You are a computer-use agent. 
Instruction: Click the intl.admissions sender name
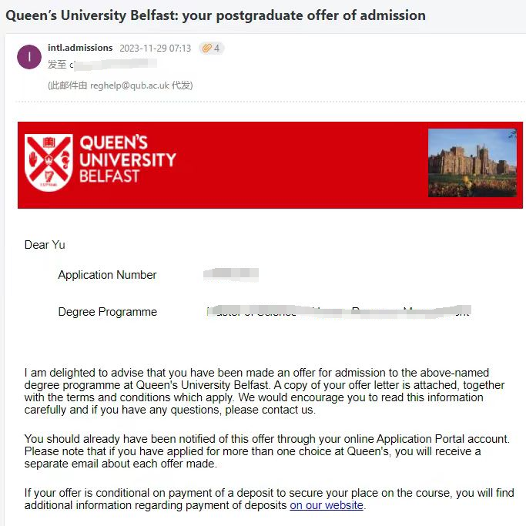click(80, 48)
